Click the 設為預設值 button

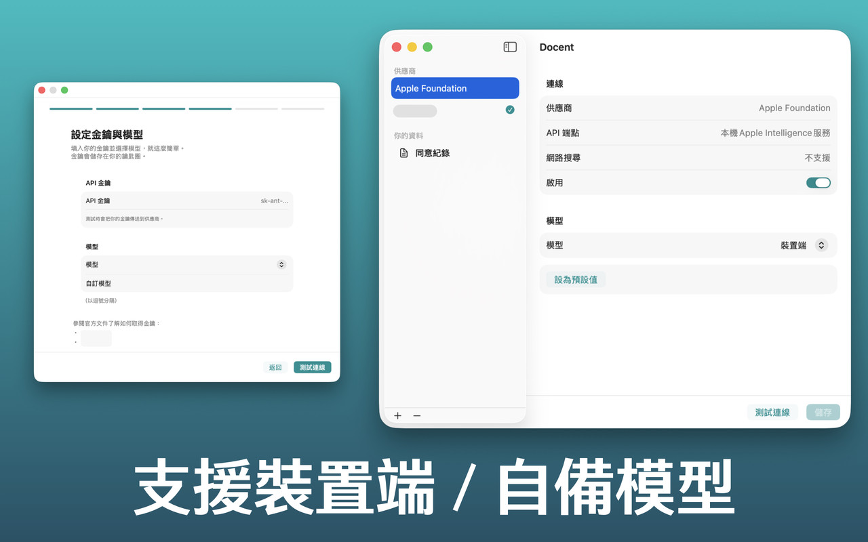[x=576, y=279]
